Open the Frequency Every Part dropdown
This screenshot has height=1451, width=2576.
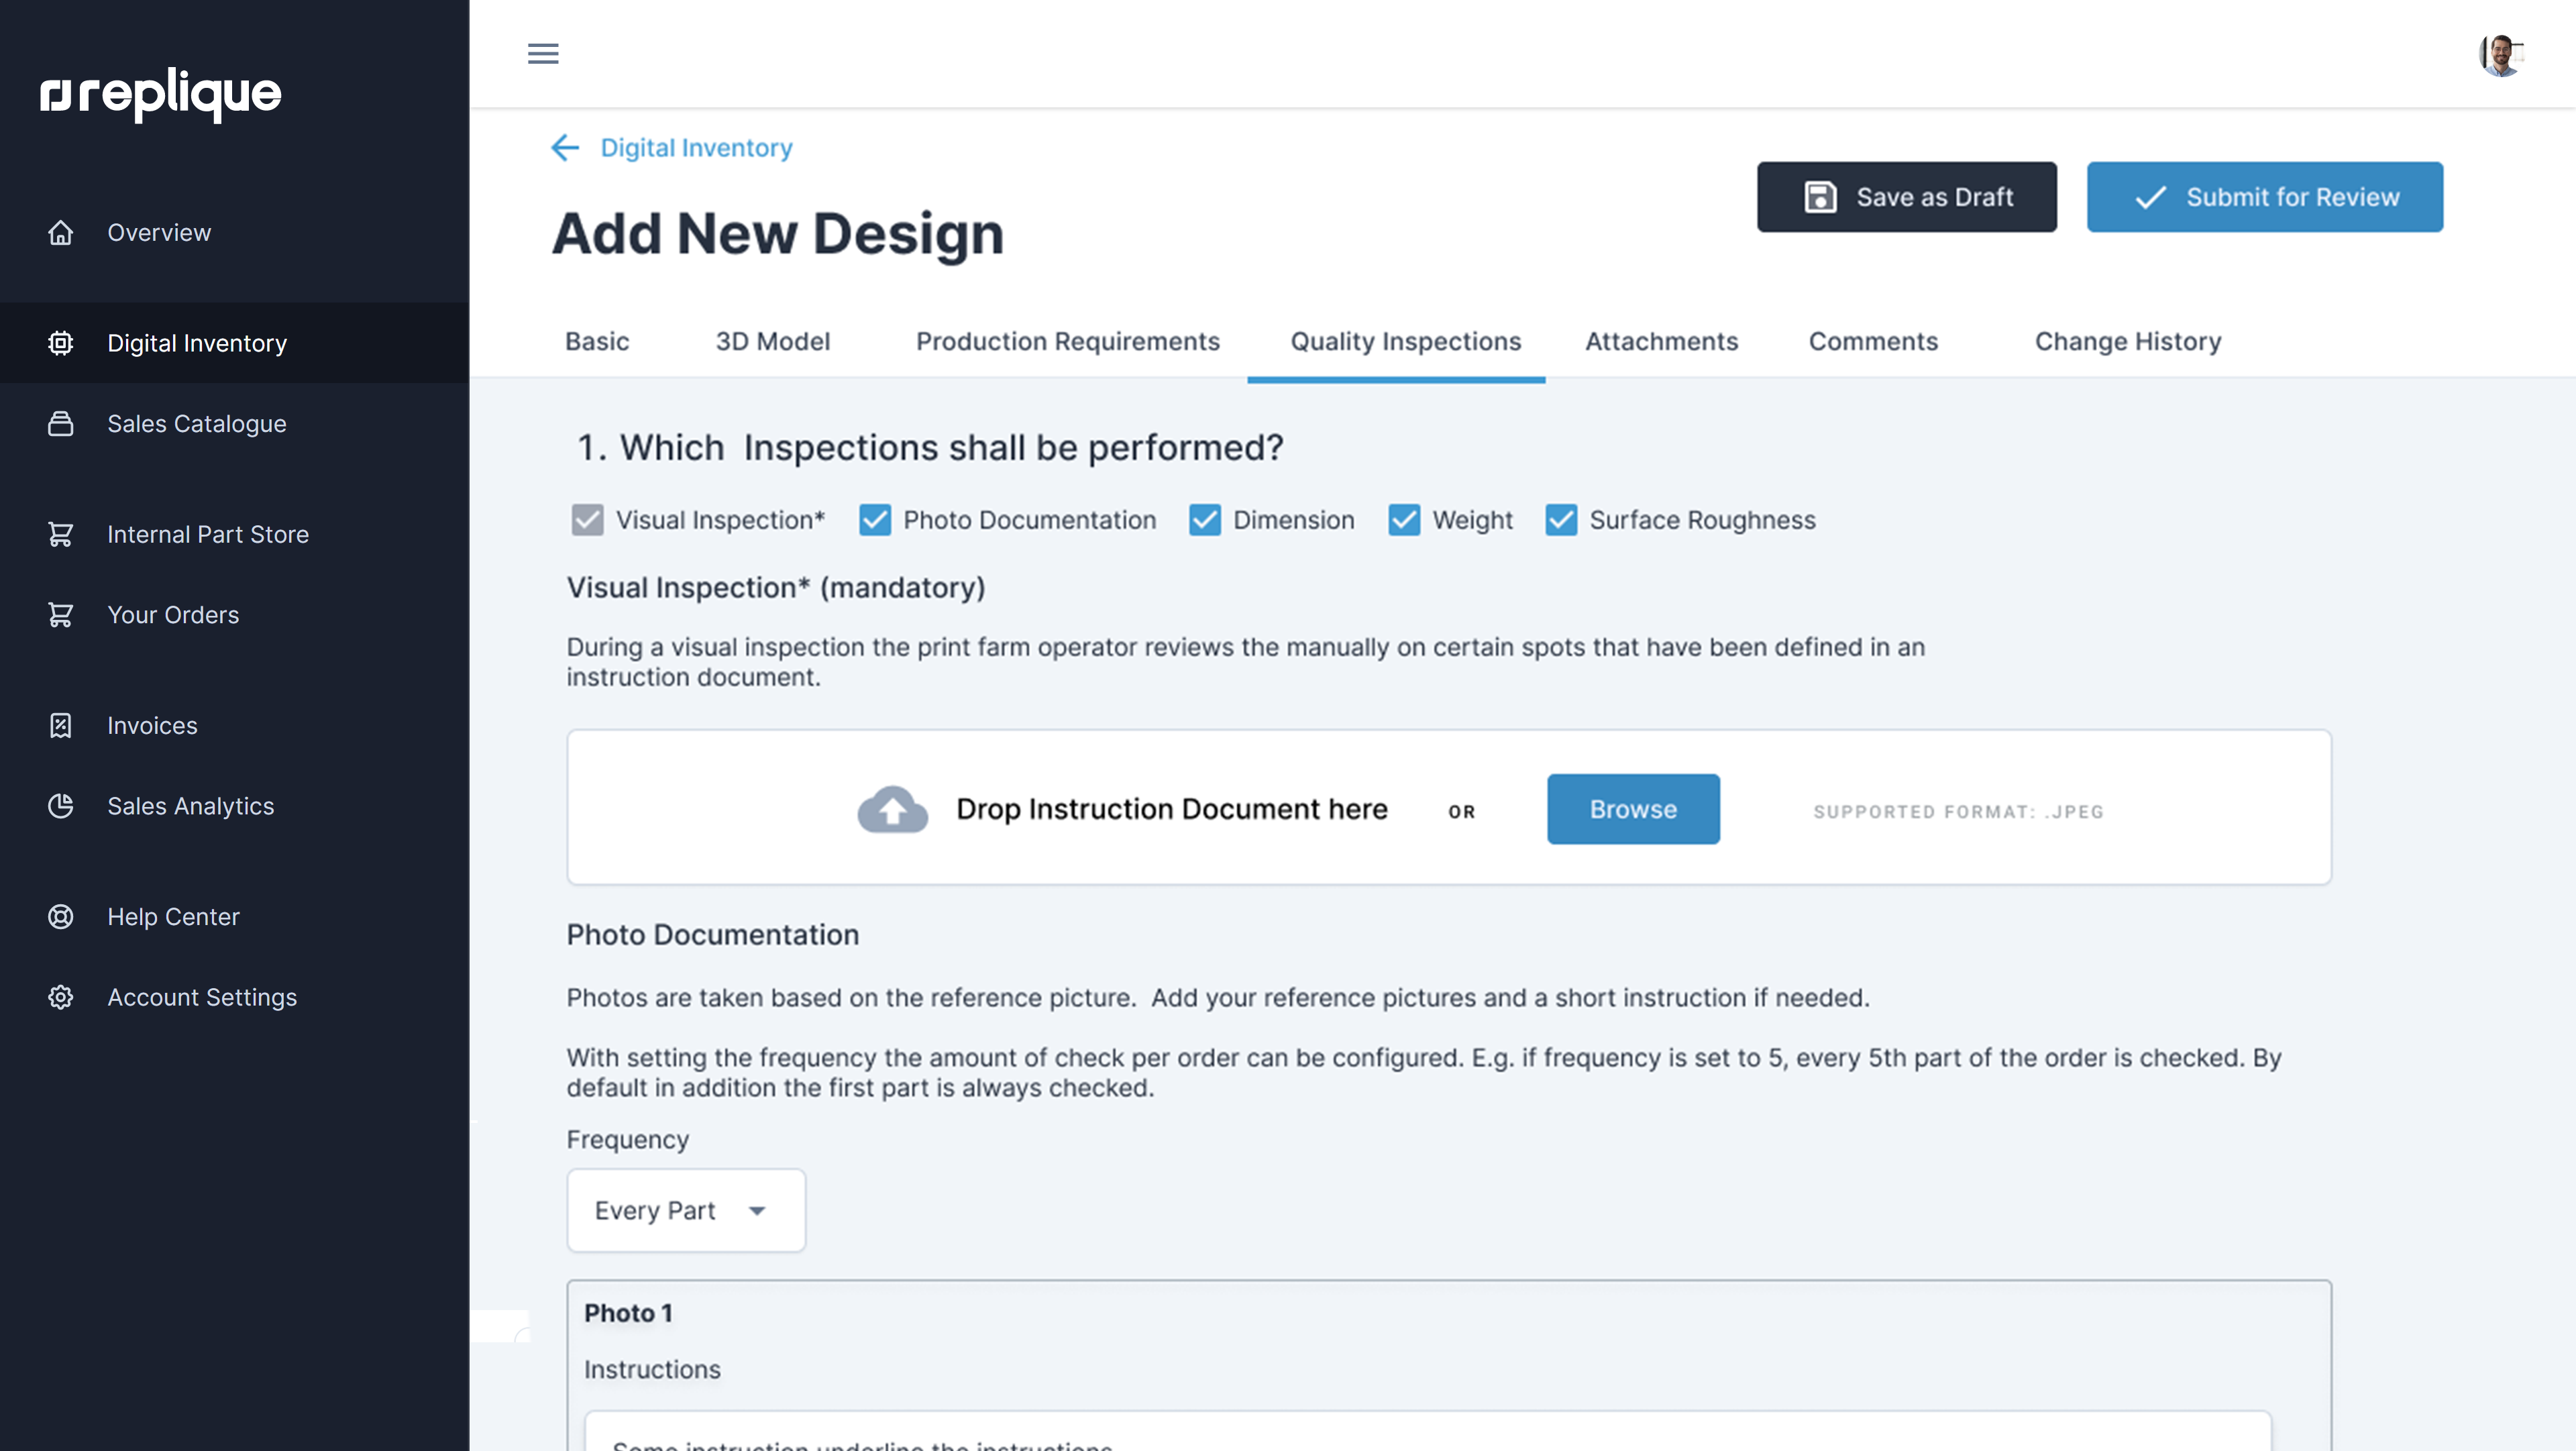(686, 1211)
